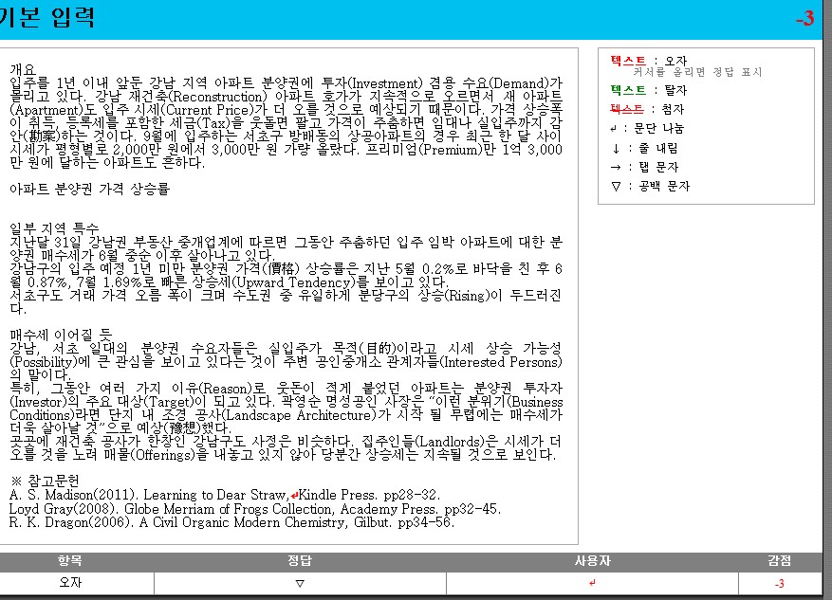Click the ▽ space character symbol in legend
Screen dimensions: 832x600
[614, 187]
